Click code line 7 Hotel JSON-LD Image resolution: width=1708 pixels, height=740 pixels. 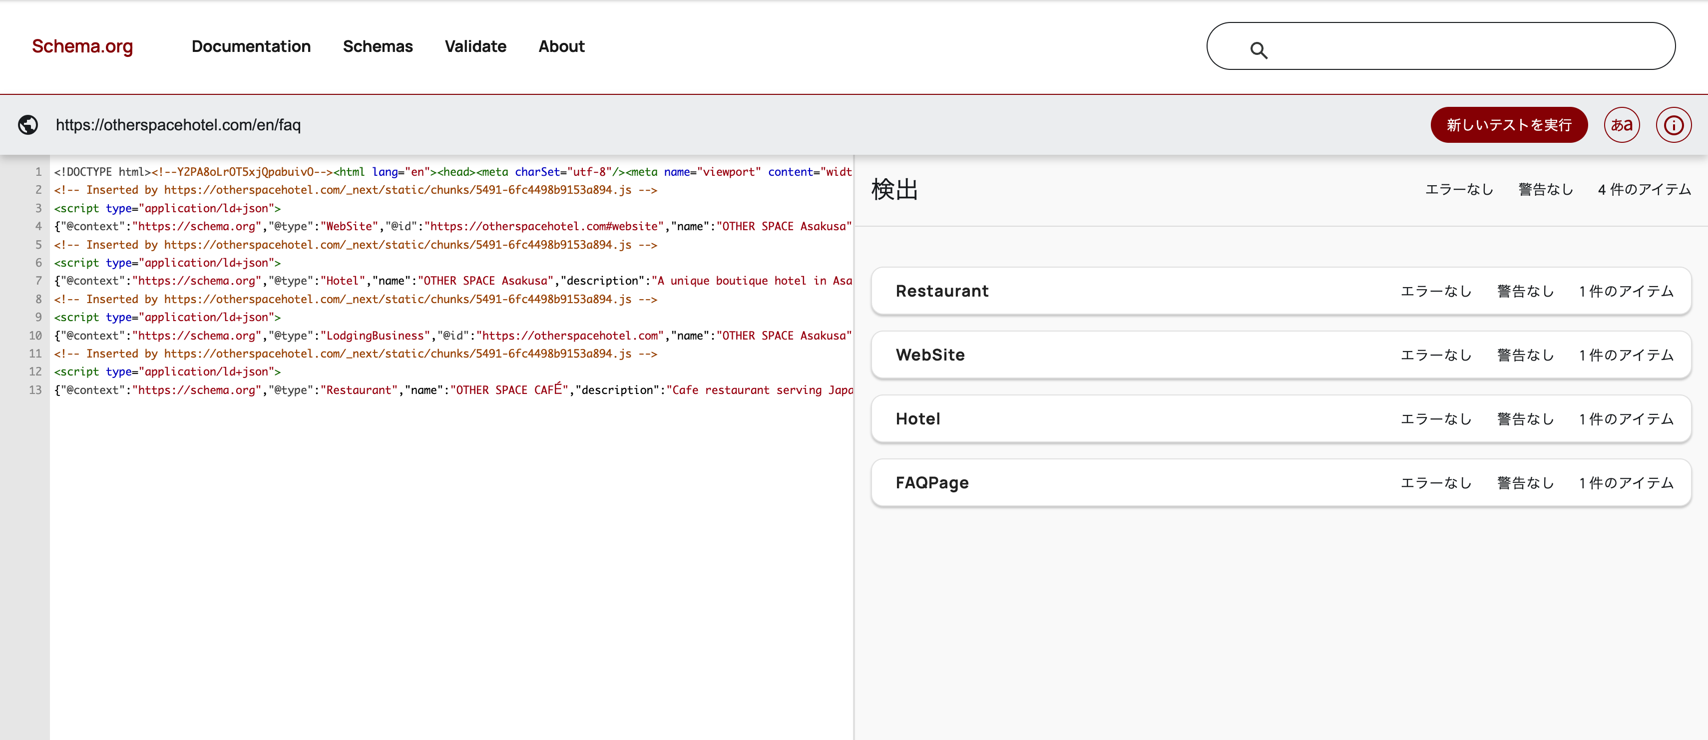(452, 281)
